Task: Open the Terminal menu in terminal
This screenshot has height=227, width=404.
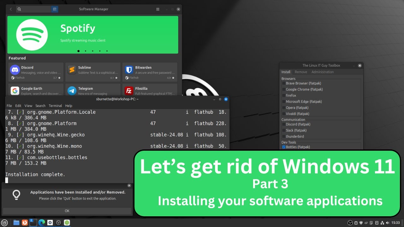Action: pyautogui.click(x=55, y=106)
